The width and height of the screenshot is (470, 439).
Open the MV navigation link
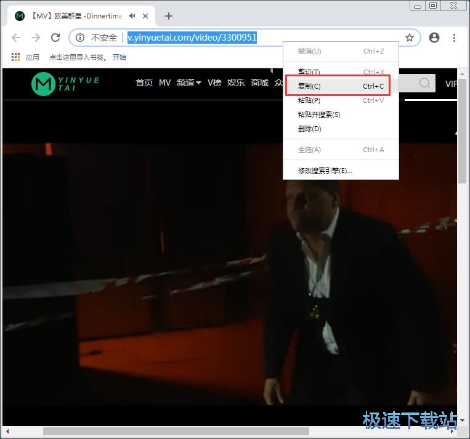click(165, 83)
